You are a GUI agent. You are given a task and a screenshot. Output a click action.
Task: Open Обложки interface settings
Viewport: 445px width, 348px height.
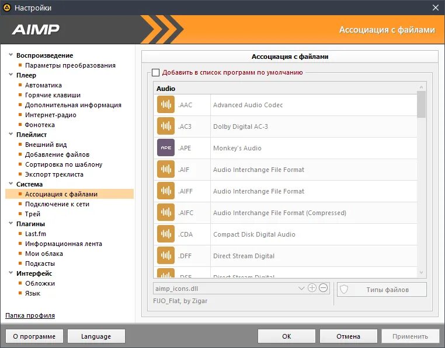[40, 283]
